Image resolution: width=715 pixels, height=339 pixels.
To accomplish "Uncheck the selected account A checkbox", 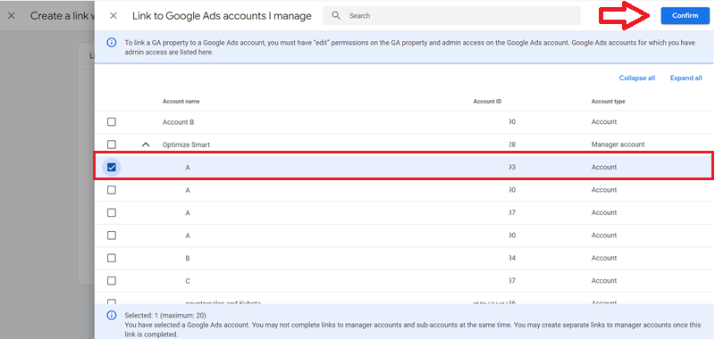I will click(x=111, y=167).
